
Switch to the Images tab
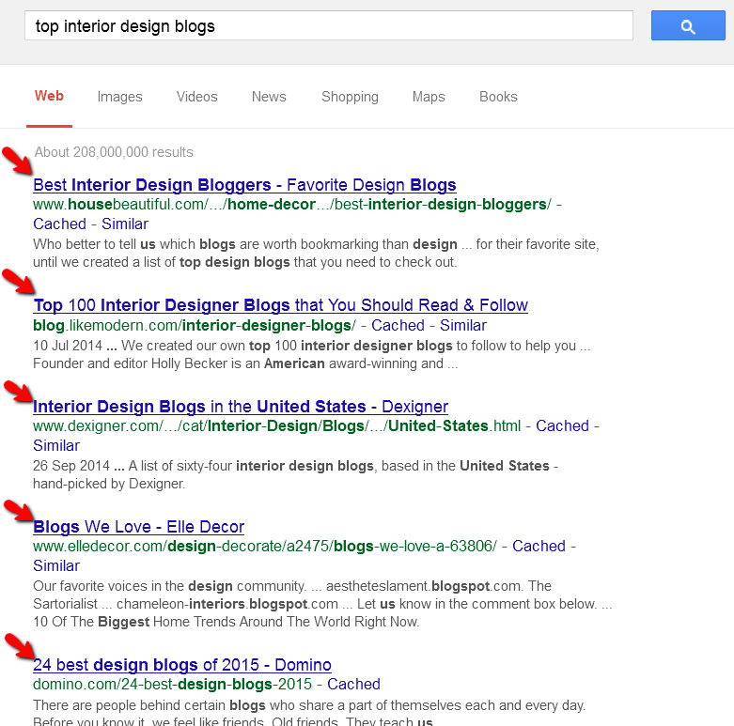tap(120, 97)
